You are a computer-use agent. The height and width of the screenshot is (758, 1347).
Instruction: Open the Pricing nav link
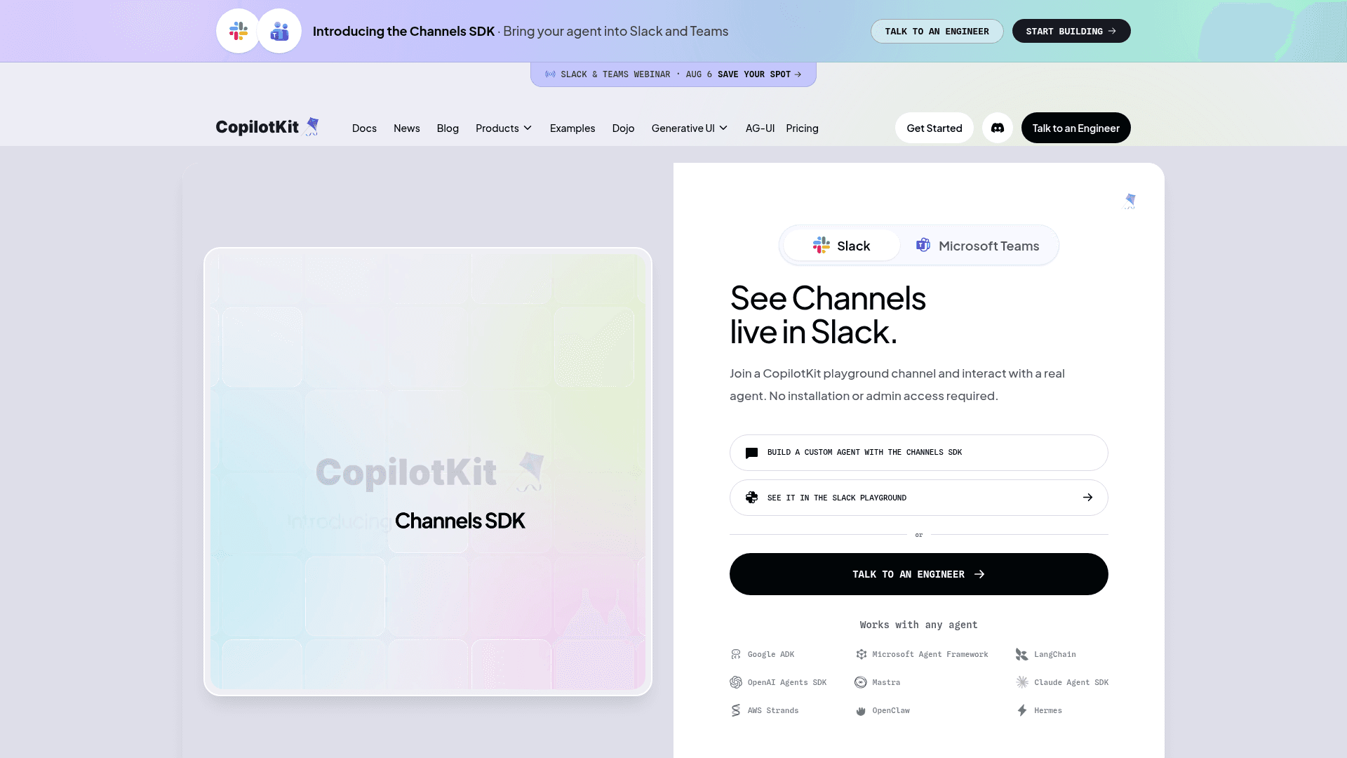(x=802, y=128)
